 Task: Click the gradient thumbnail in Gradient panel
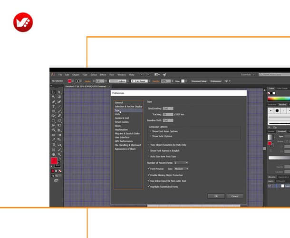click(270, 137)
